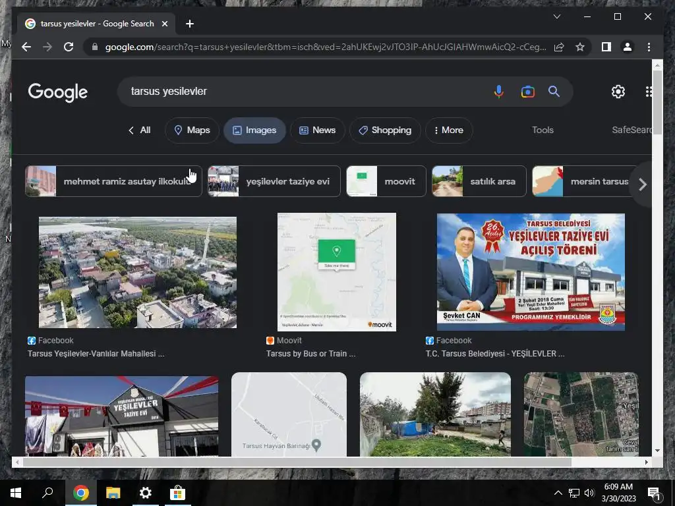Open the T.C. Tarsus Belediyesi - YEŞİLEVLER link

[495, 354]
